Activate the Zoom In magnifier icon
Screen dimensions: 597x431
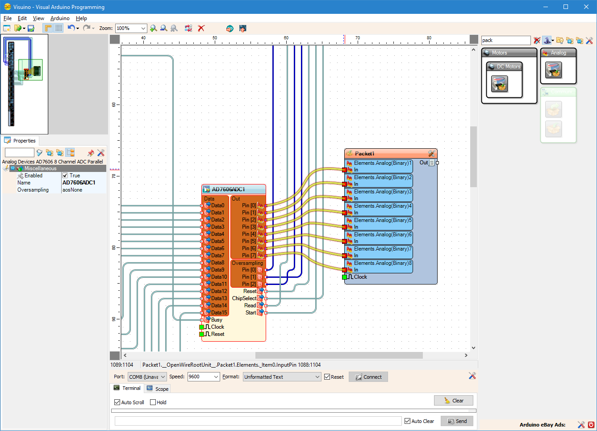point(154,28)
